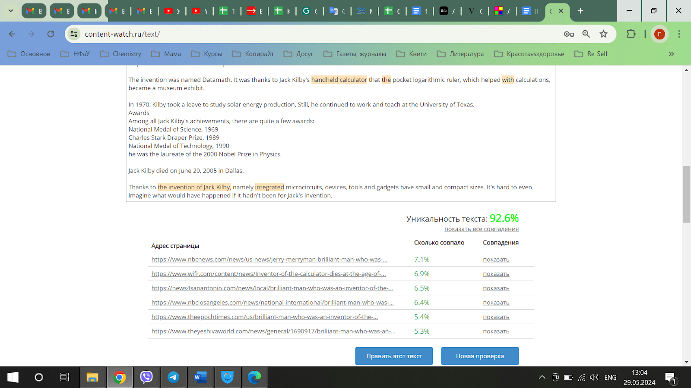Open Microsoft Word from the taskbar
The height and width of the screenshot is (388, 691).
tap(200, 378)
